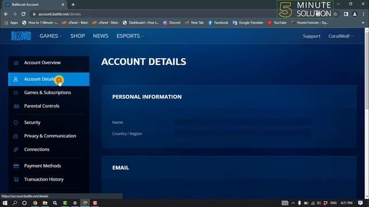The width and height of the screenshot is (369, 207).
Task: Click the Security shield icon
Action: coord(16,122)
